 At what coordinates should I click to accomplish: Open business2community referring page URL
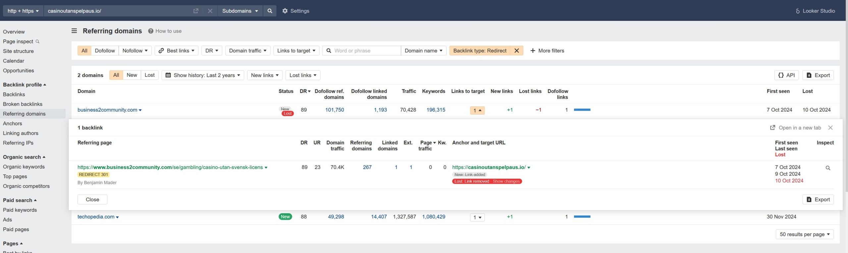(170, 167)
